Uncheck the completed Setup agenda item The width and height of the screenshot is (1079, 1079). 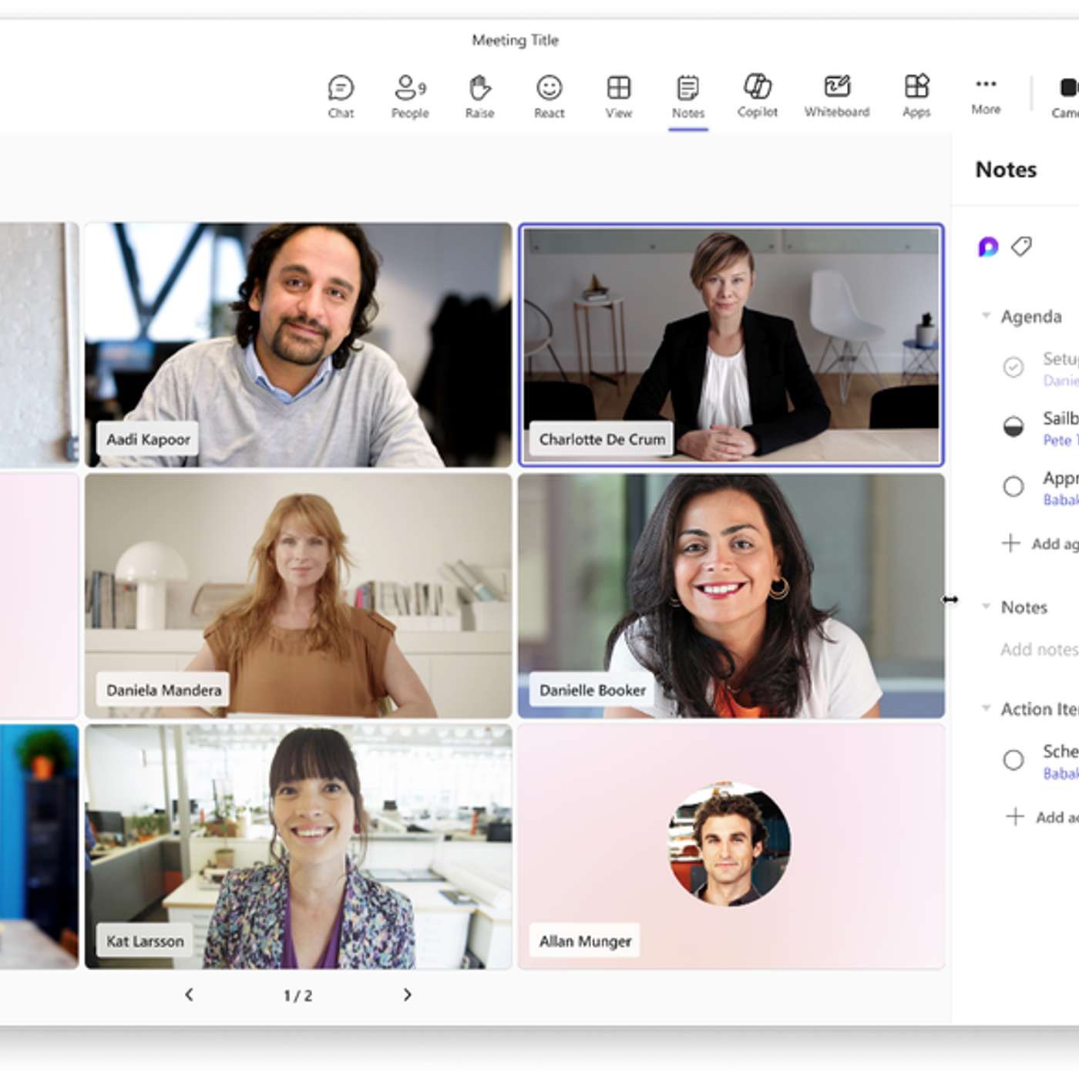(1013, 367)
